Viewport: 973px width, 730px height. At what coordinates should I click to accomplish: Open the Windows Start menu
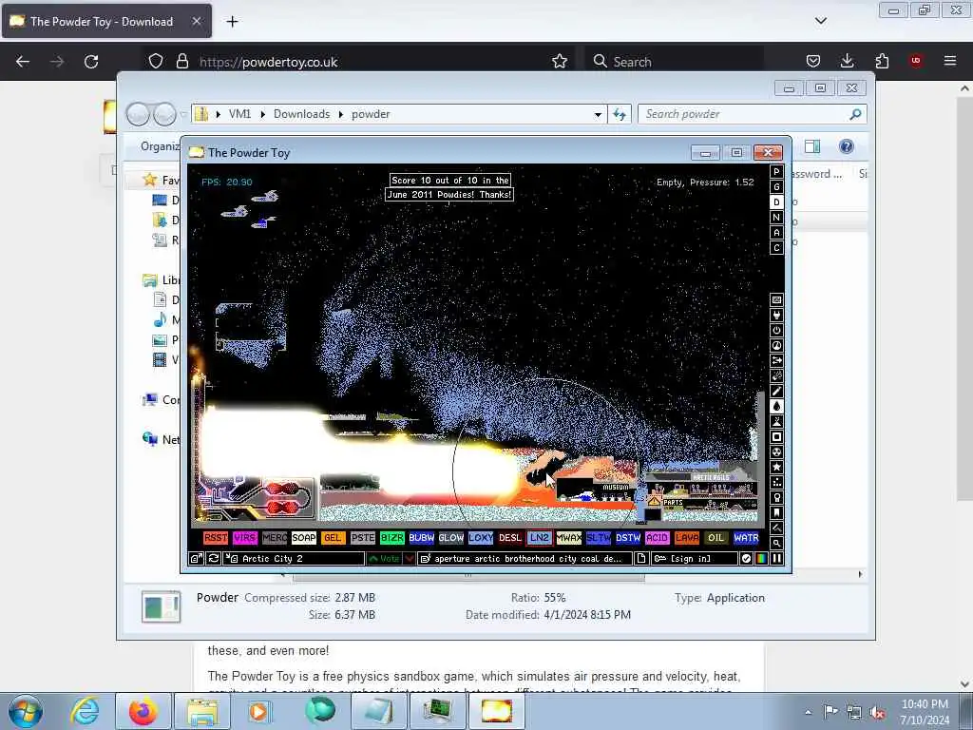click(26, 711)
